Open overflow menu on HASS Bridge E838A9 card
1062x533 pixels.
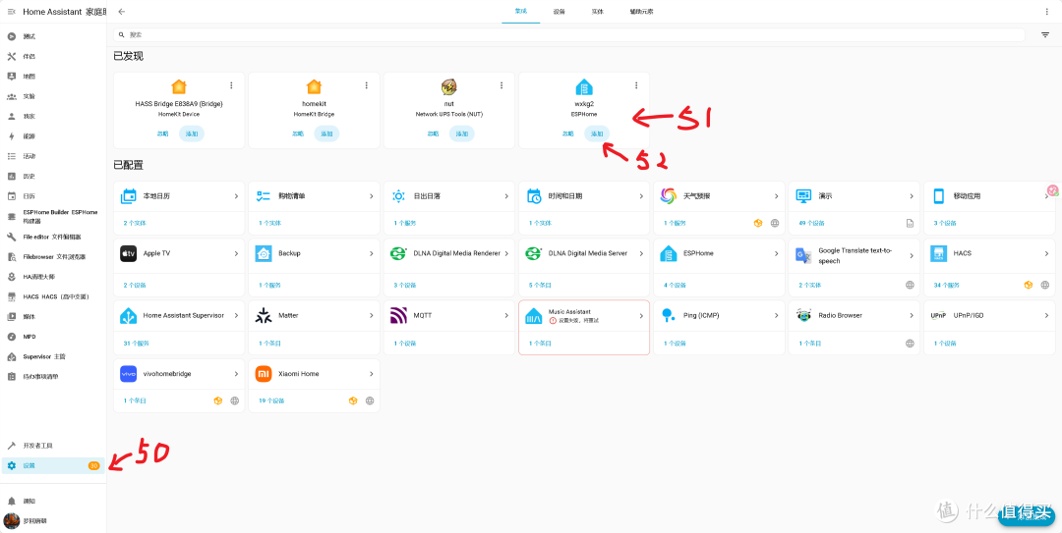pos(231,85)
